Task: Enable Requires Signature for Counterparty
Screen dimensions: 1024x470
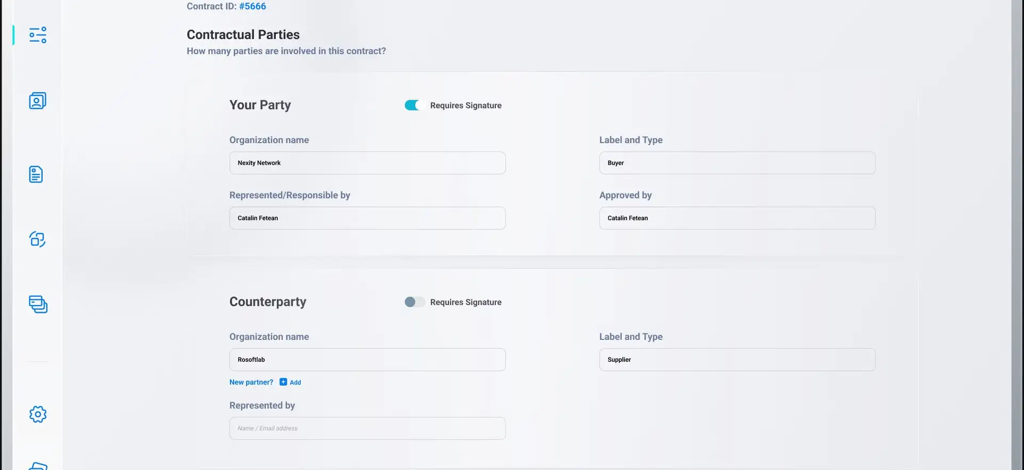Action: [x=414, y=302]
